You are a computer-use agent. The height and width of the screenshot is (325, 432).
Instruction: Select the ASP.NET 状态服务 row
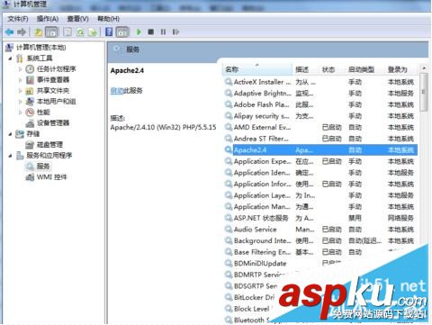point(320,218)
